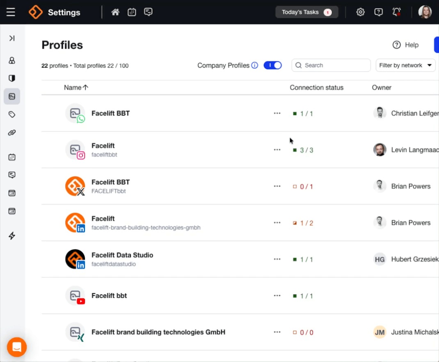Open more options for Facelift Data Studio
439x362 pixels.
tap(277, 259)
